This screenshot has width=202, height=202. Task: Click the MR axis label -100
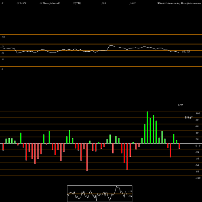(x=198, y=178)
